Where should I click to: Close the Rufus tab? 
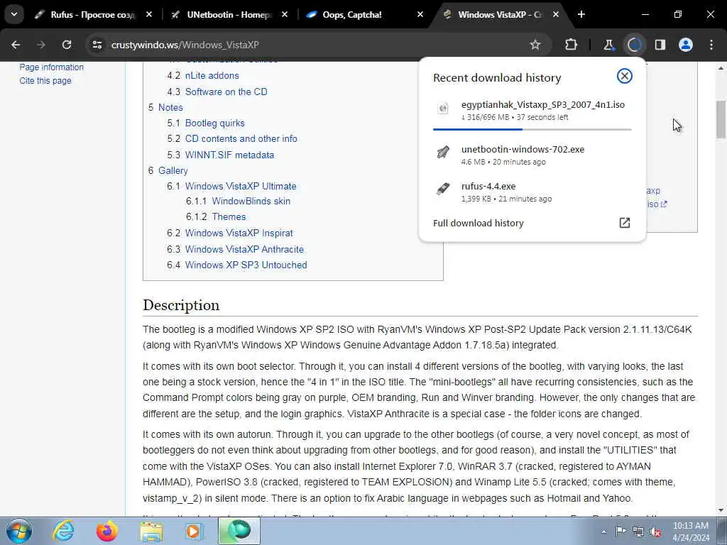click(149, 15)
